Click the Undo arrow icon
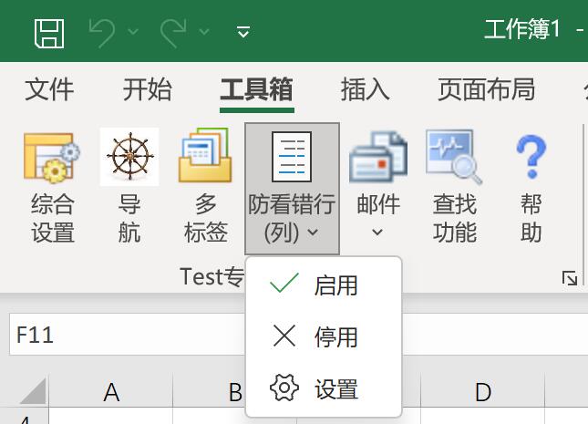Image resolution: width=588 pixels, height=424 pixels. coord(103,32)
